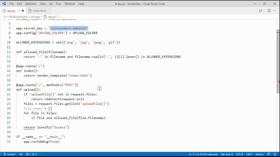The image size is (280, 157).
Task: Open the Terminal menu
Action: [70, 4]
